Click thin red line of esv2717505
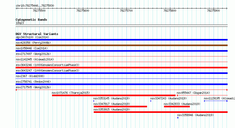Screen dimensions: 235x128 point(121,90)
